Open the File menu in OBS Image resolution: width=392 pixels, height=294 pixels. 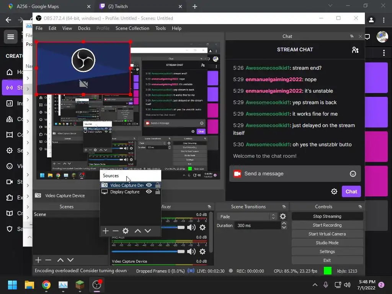pos(39,28)
